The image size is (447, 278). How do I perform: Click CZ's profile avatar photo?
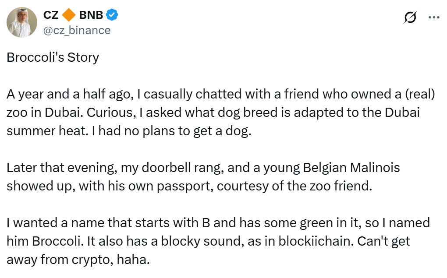21,21
